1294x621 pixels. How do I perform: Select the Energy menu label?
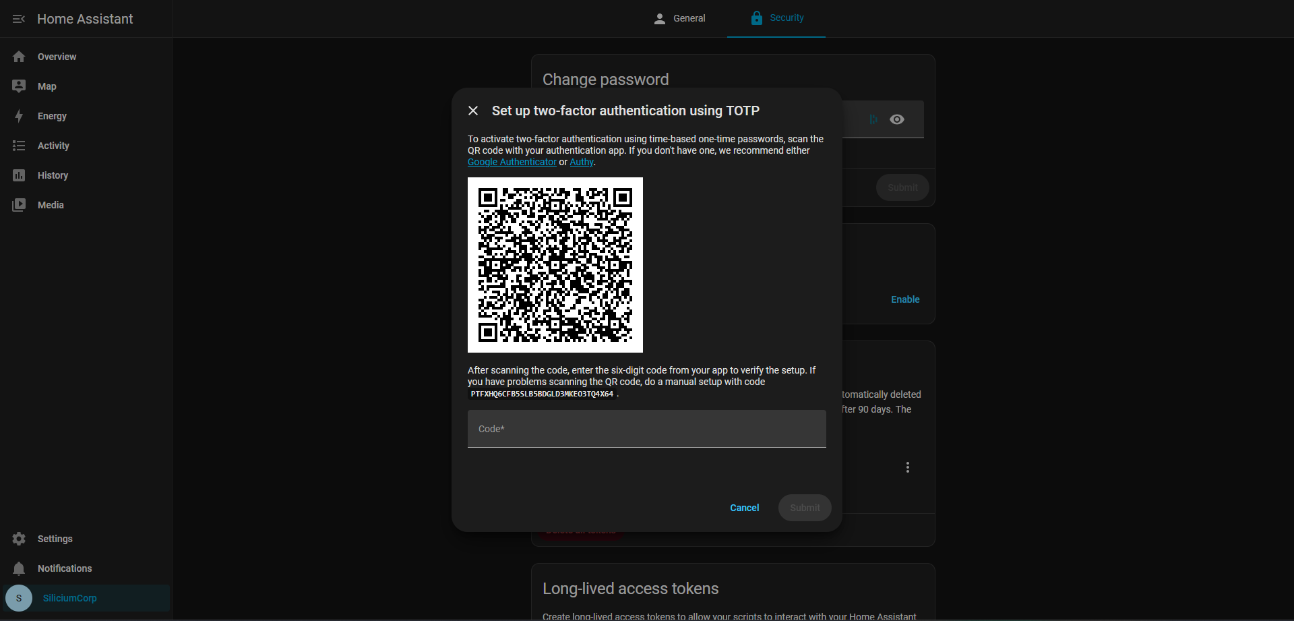52,116
